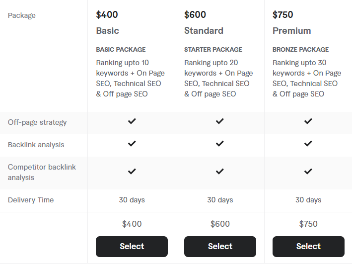Click Off-page strategy checkmark for Standard
Image resolution: width=352 pixels, height=275 pixels.
click(220, 121)
